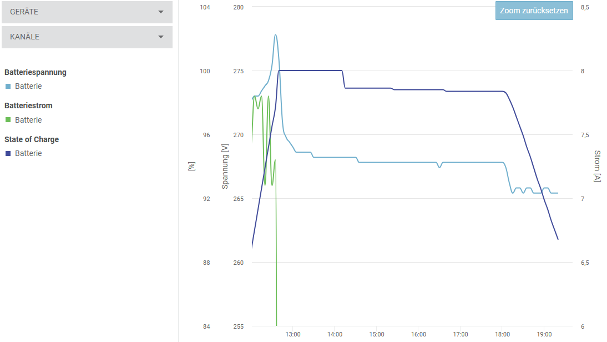Expand the KANÄLE dropdown arrow

coord(161,37)
